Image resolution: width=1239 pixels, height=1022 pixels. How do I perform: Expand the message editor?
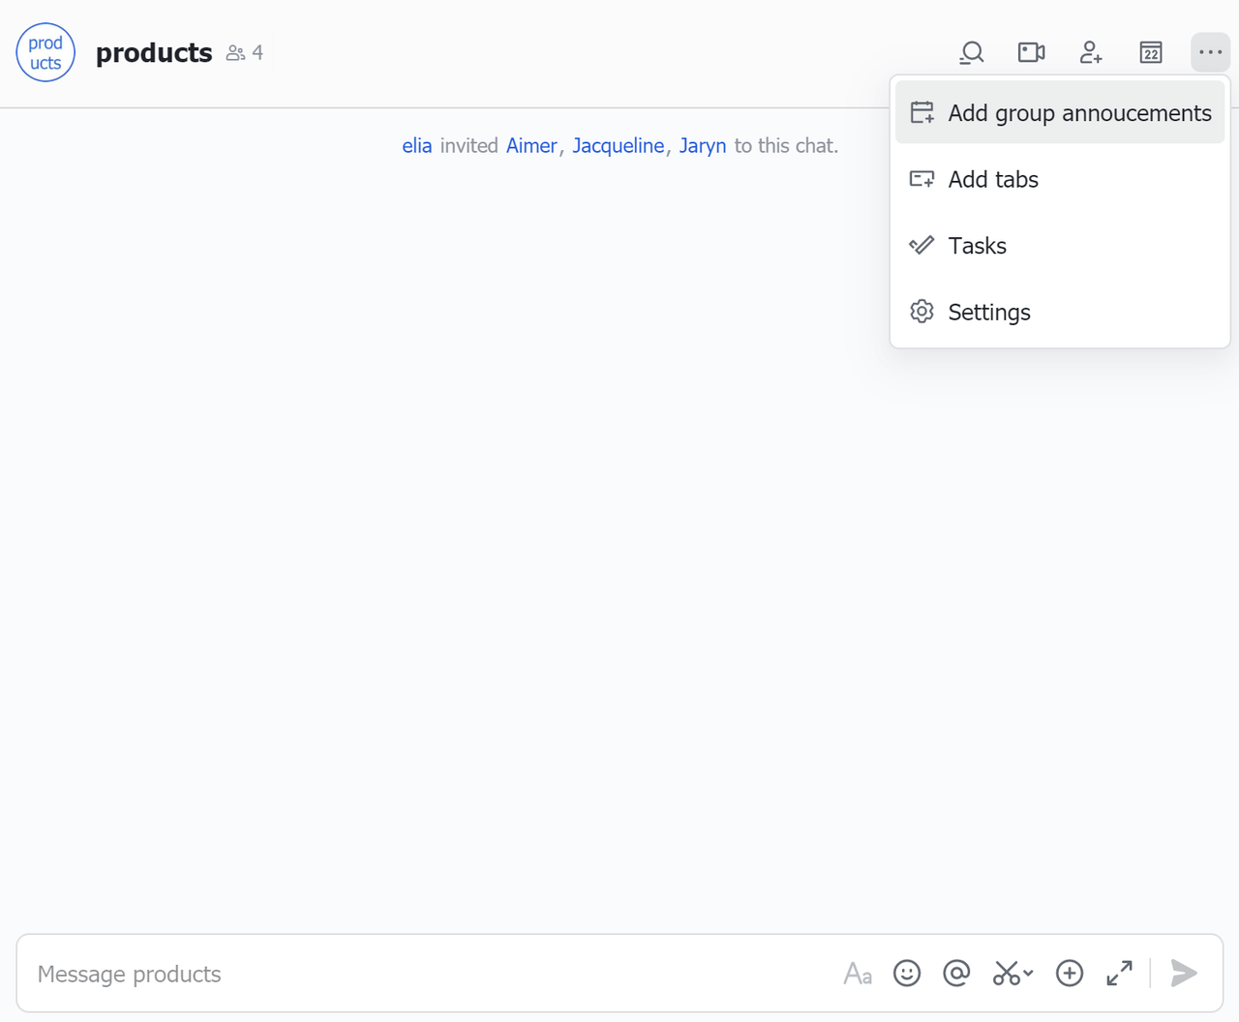(x=1120, y=974)
